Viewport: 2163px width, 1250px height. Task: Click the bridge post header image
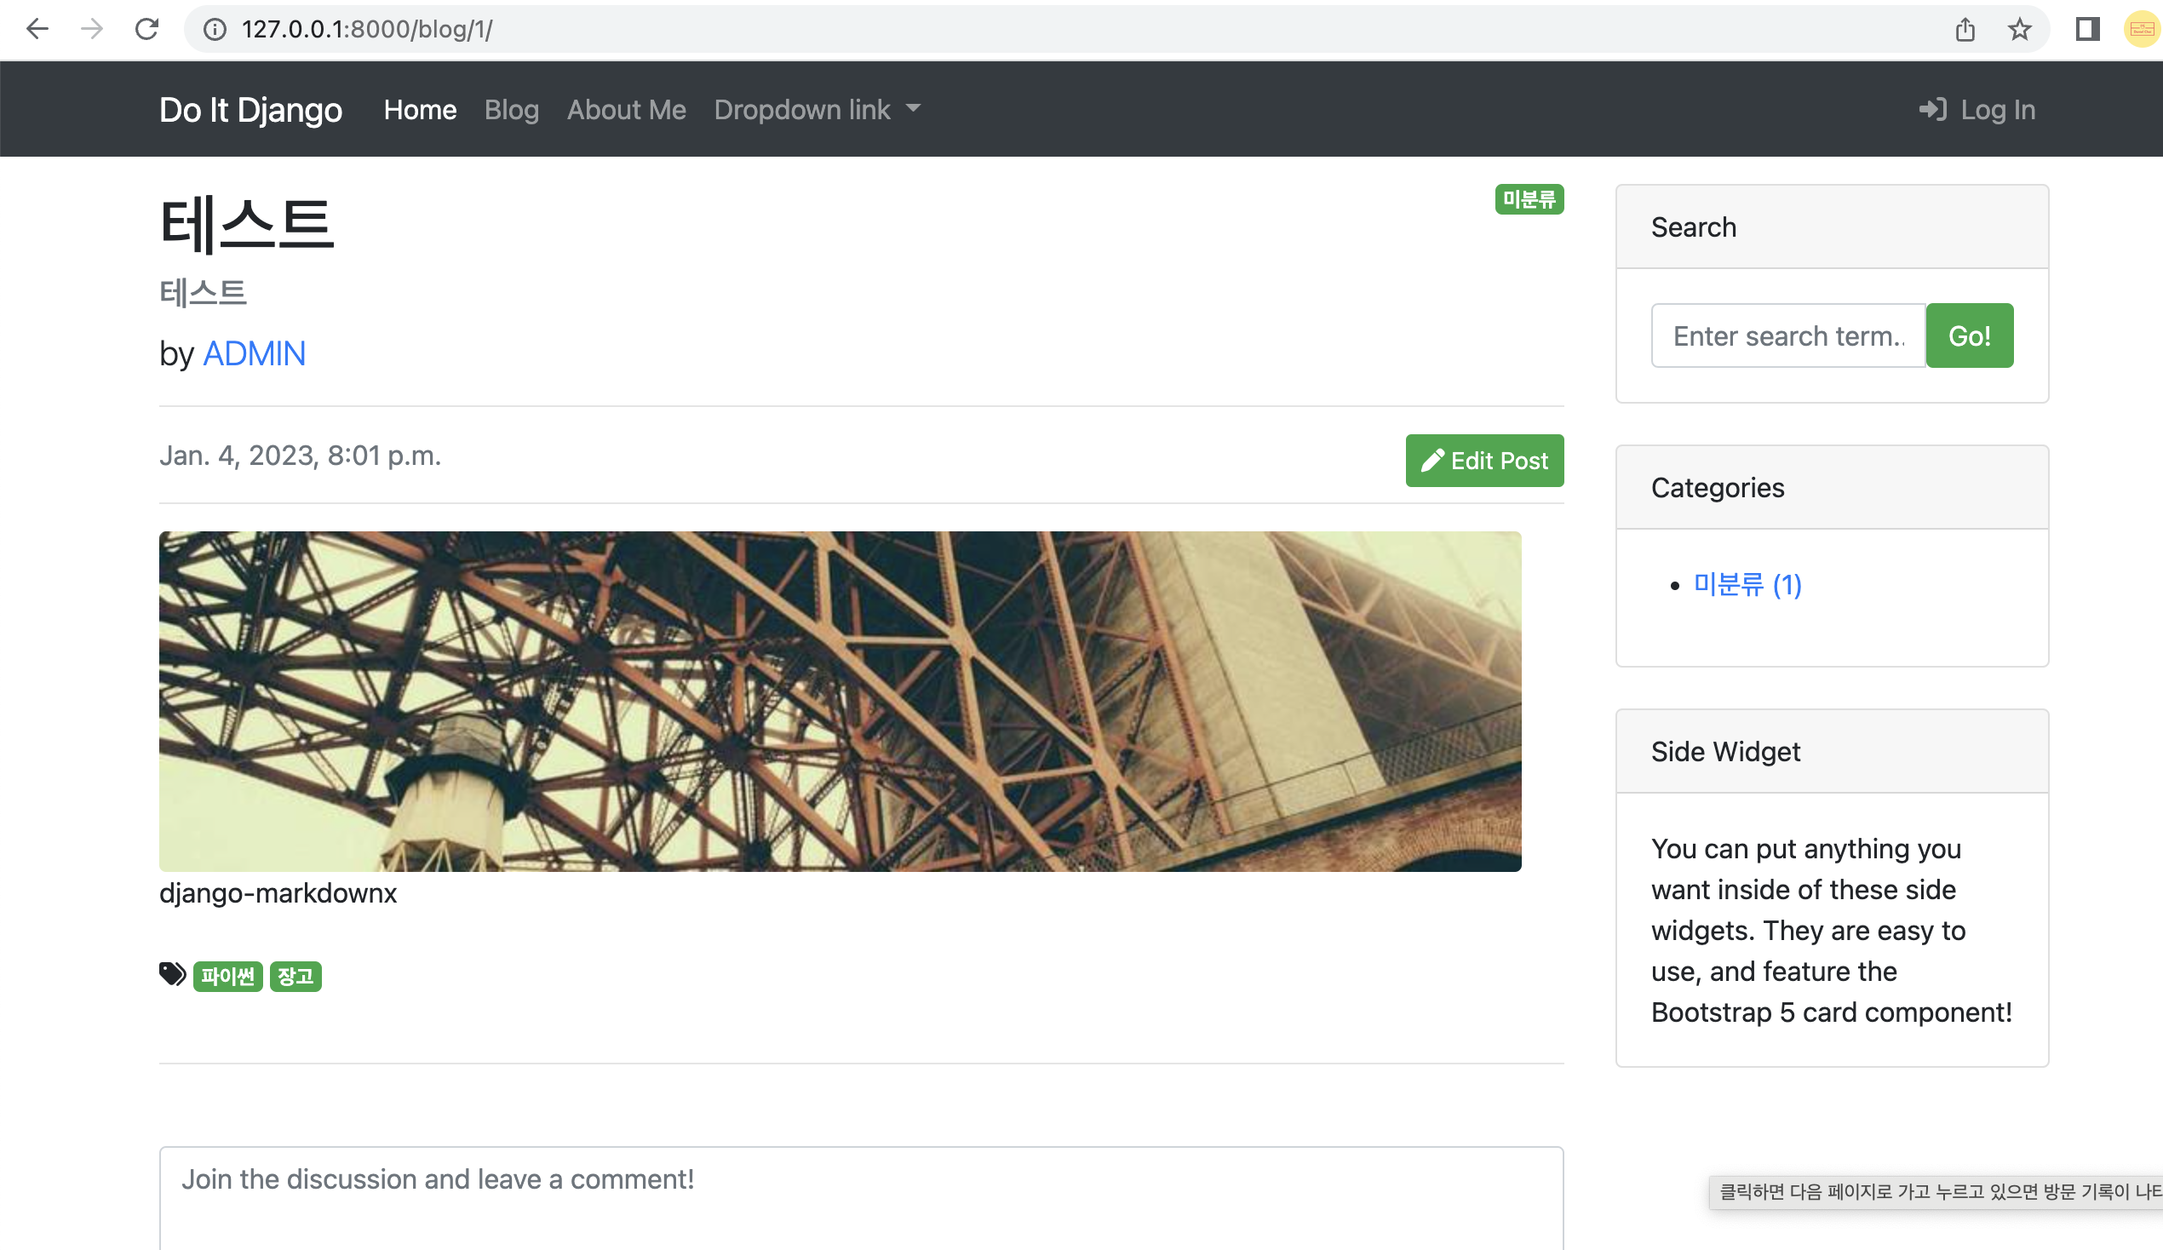[x=840, y=701]
